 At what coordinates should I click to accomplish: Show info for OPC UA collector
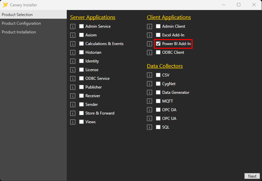[x=150, y=119]
